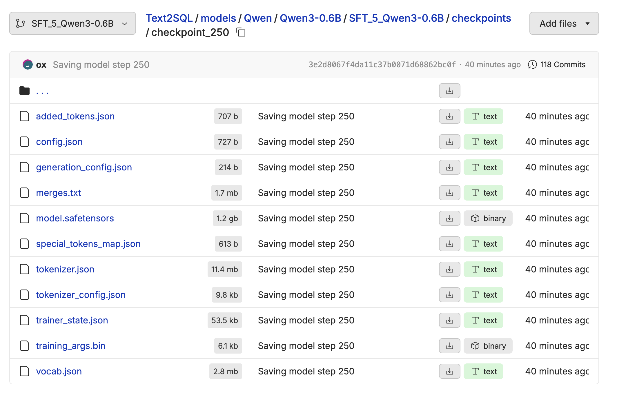The height and width of the screenshot is (404, 617).
Task: Download vocab.json using its download icon
Action: click(x=449, y=371)
